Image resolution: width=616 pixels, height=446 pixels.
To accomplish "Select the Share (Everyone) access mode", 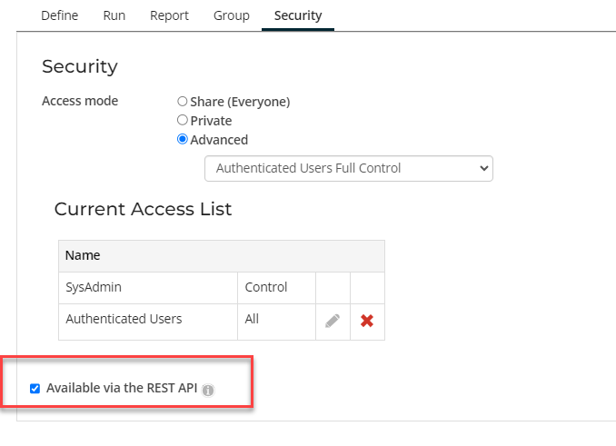I will pos(183,102).
